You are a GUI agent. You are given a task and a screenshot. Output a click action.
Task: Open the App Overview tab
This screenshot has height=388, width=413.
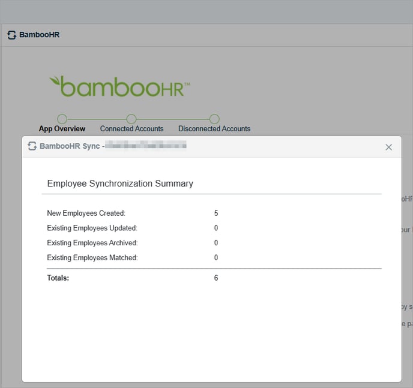click(62, 128)
